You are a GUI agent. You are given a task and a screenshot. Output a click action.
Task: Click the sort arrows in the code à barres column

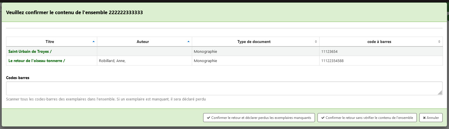click(x=439, y=42)
